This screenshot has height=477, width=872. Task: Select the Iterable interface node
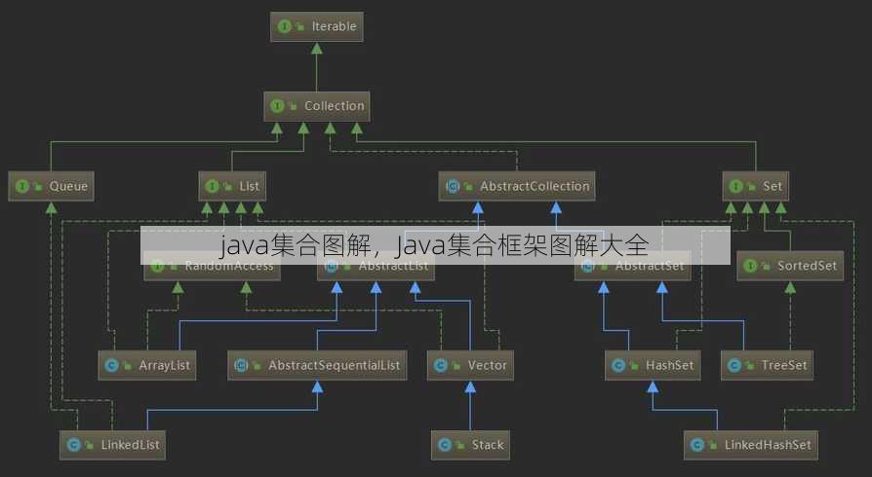(x=316, y=26)
